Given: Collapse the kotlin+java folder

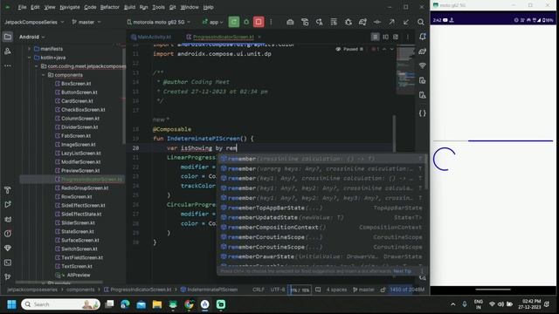Looking at the screenshot, I should point(29,58).
